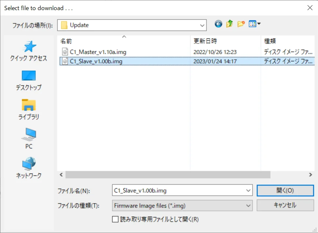Click the Cancel (キャンセル) button

(x=285, y=205)
